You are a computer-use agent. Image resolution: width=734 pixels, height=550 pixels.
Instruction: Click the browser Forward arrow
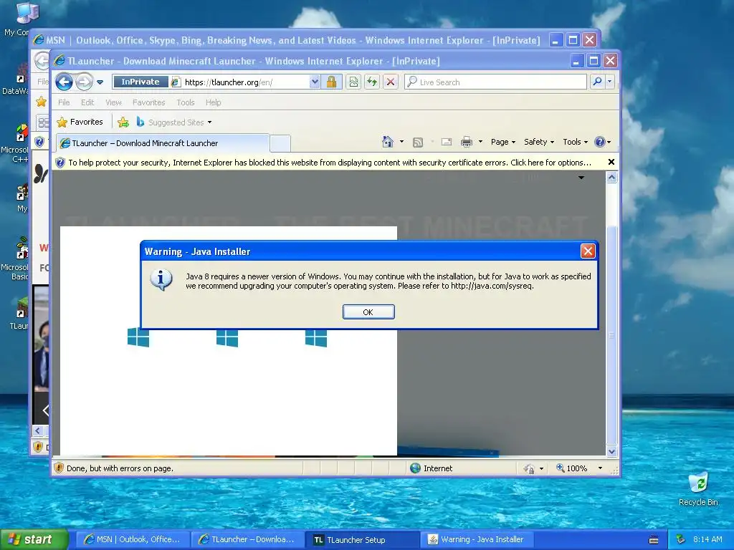(85, 82)
